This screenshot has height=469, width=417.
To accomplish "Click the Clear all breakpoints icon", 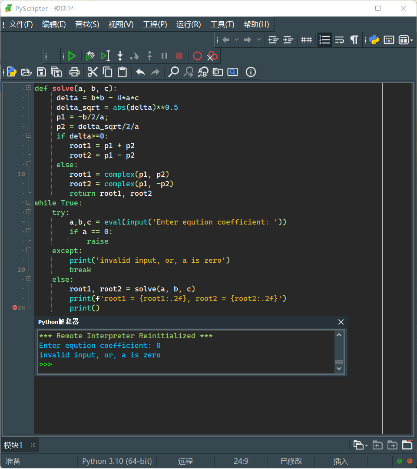I will coord(212,56).
